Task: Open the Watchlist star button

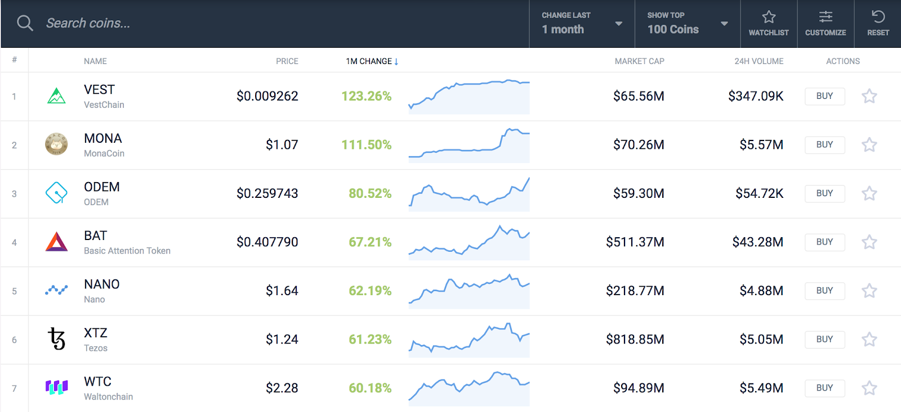Action: coord(769,24)
